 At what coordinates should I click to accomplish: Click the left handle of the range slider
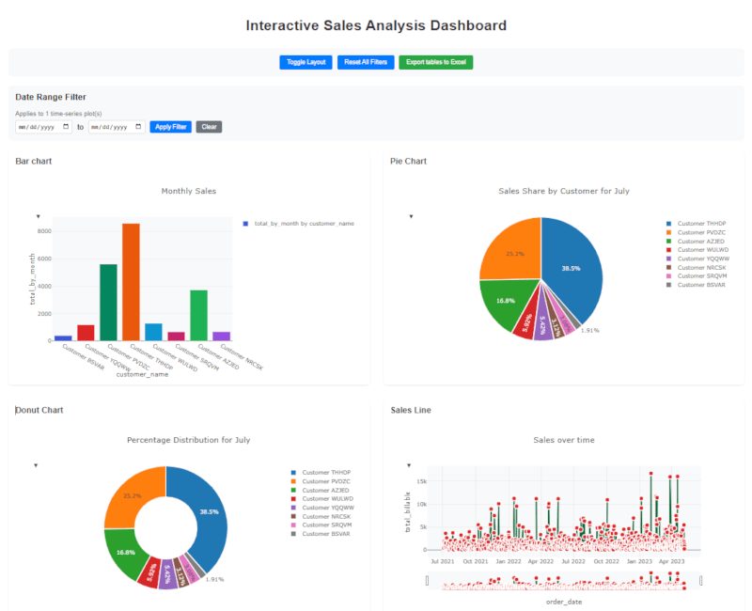(x=428, y=581)
